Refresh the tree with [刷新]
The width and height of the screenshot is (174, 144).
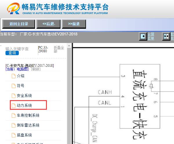(36, 69)
